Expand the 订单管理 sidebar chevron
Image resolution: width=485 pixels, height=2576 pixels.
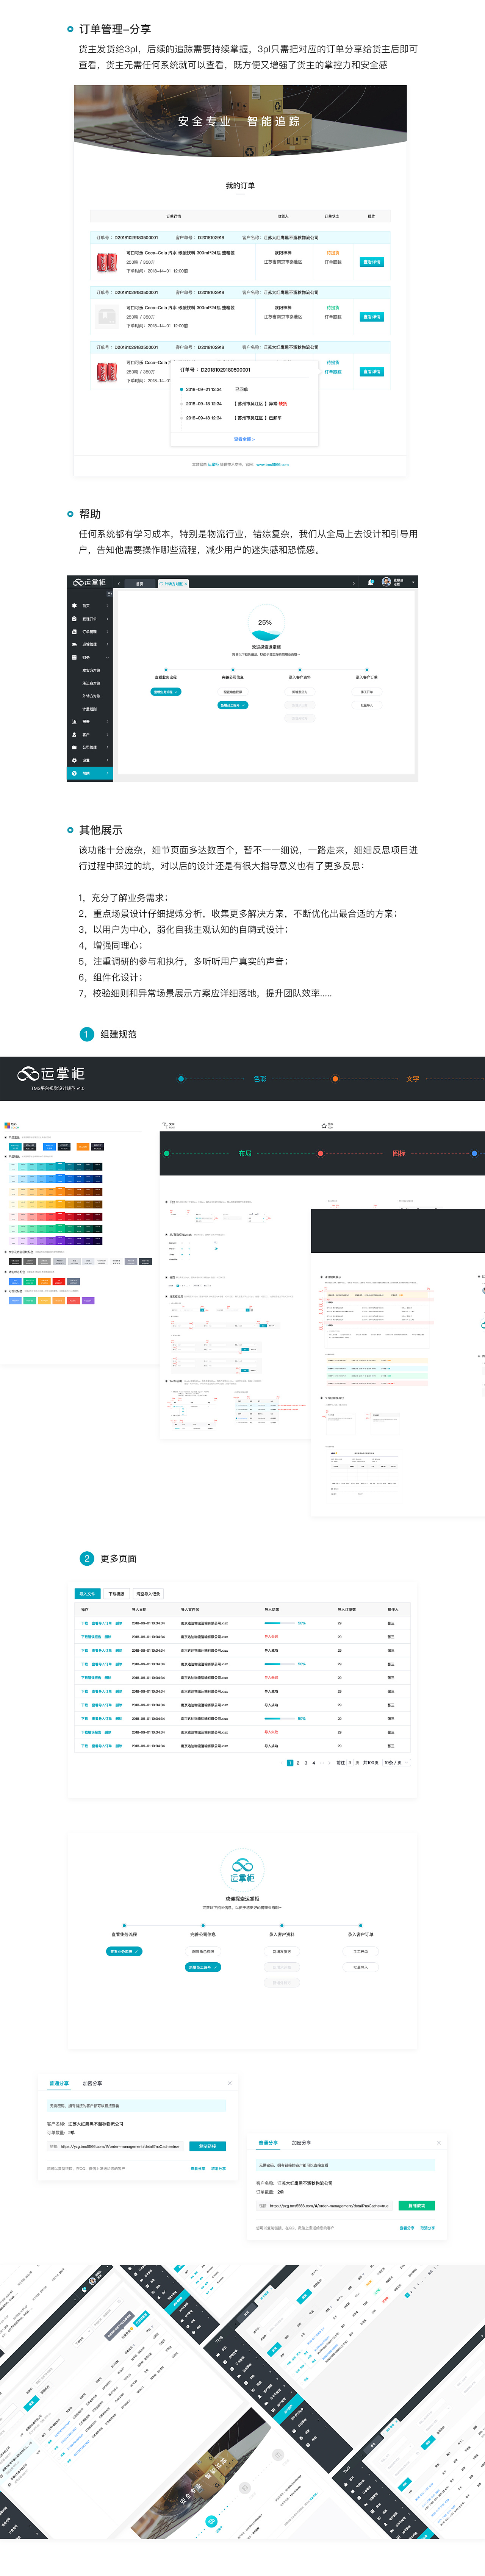[x=107, y=631]
